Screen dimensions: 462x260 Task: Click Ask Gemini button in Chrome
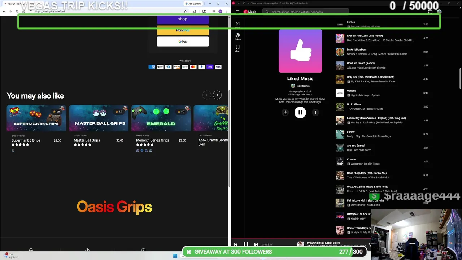pyautogui.click(x=193, y=4)
